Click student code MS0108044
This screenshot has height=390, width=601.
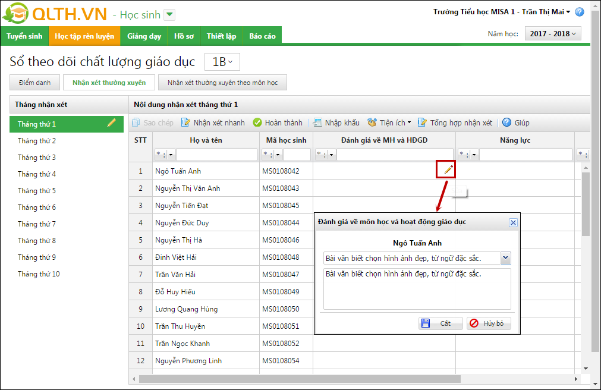[x=281, y=223]
